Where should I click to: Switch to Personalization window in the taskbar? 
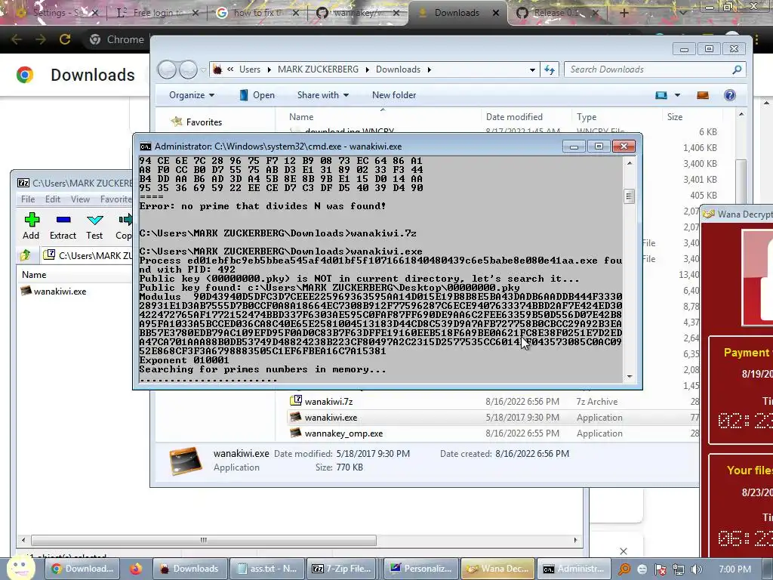(420, 569)
